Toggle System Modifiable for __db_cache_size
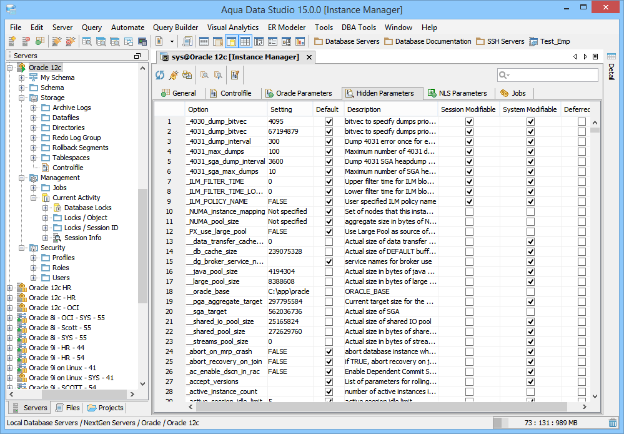Viewport: 624px width, 434px height. pos(530,251)
